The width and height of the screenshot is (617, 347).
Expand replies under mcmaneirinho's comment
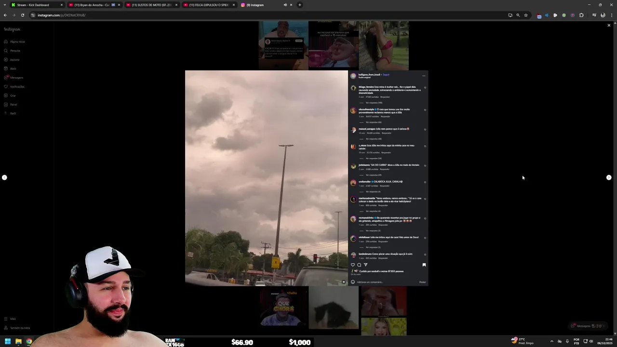tap(373, 230)
